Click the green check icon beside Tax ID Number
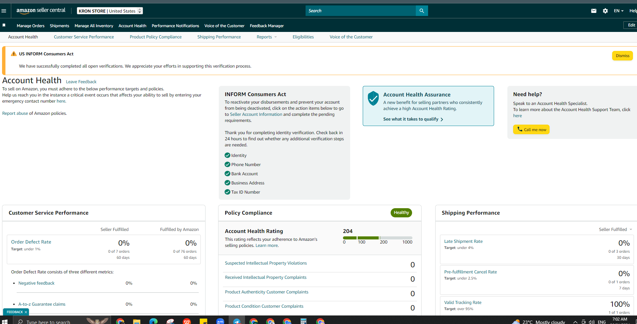Viewport: 637px width, 324px height. [x=227, y=192]
